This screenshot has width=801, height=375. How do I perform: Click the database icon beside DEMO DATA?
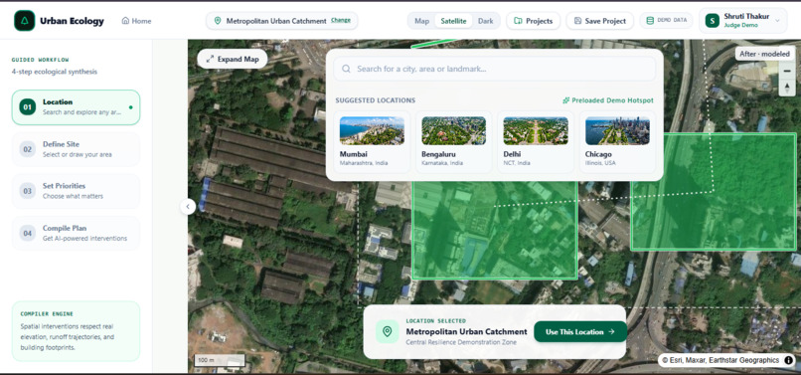coord(650,21)
